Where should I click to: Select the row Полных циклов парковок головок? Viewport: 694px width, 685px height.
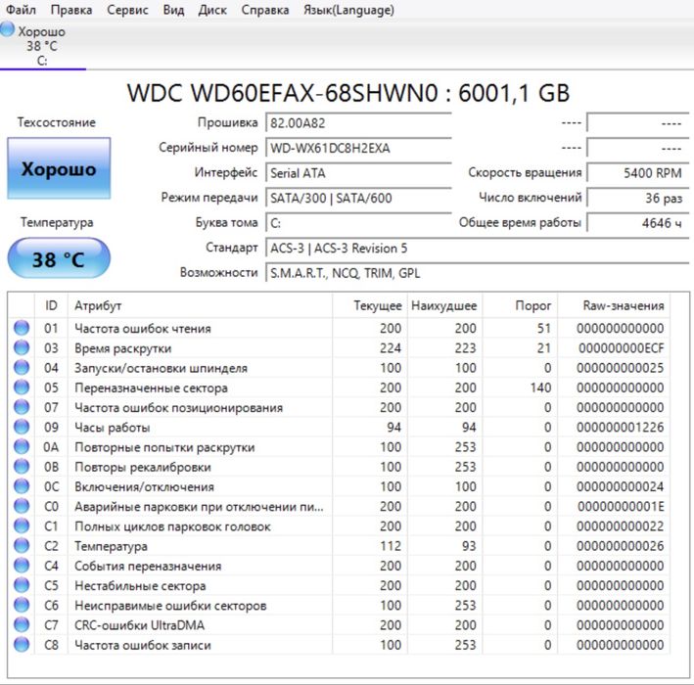point(339,525)
